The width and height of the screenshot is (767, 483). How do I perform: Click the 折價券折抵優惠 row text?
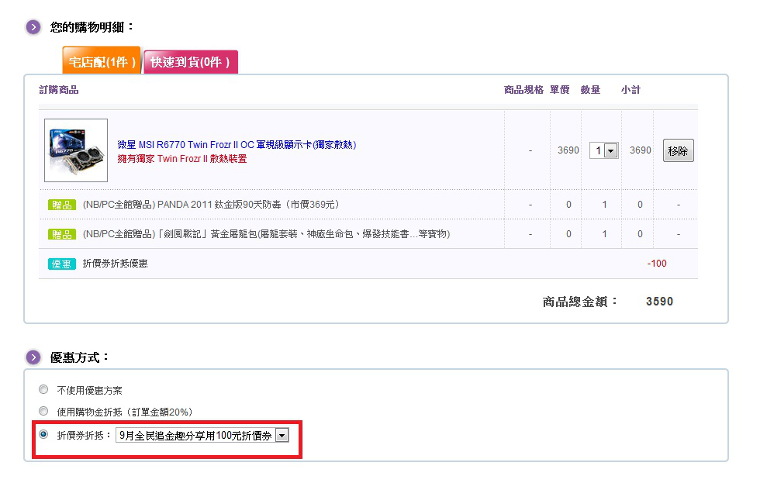(x=115, y=264)
